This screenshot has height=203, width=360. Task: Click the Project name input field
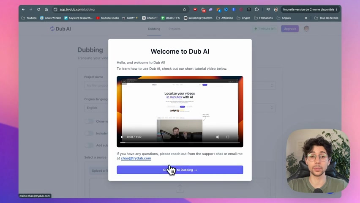coord(96,85)
